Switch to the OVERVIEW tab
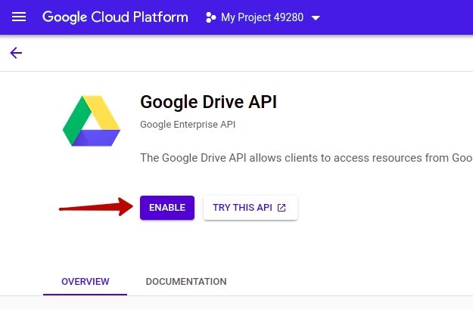This screenshot has height=309, width=473. 85,282
